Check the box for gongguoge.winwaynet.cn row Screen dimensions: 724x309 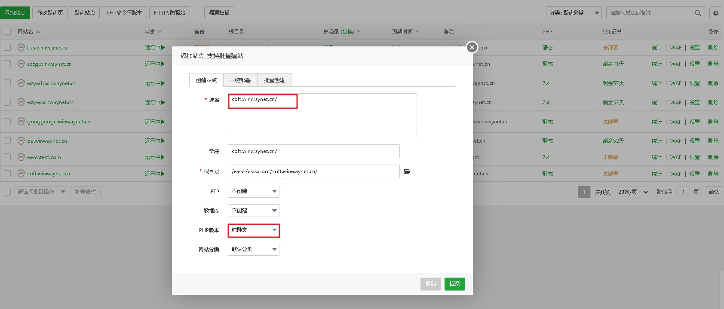coord(7,122)
